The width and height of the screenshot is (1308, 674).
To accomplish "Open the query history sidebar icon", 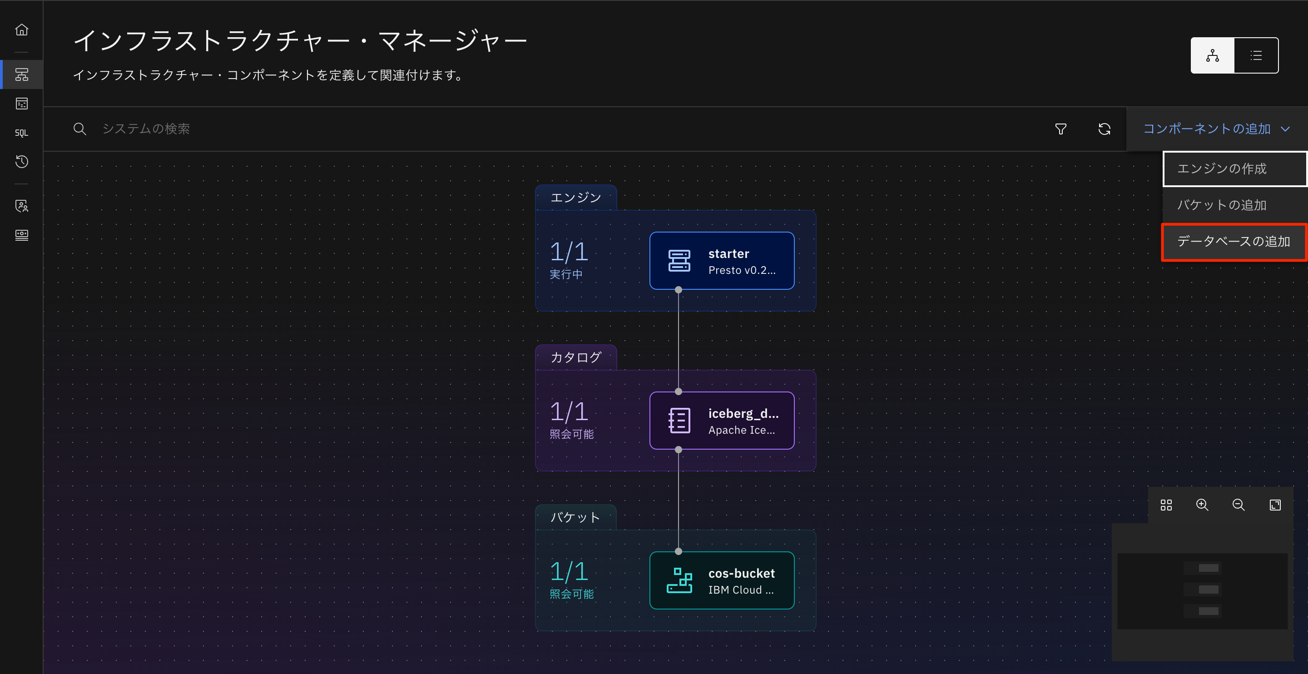I will [21, 162].
